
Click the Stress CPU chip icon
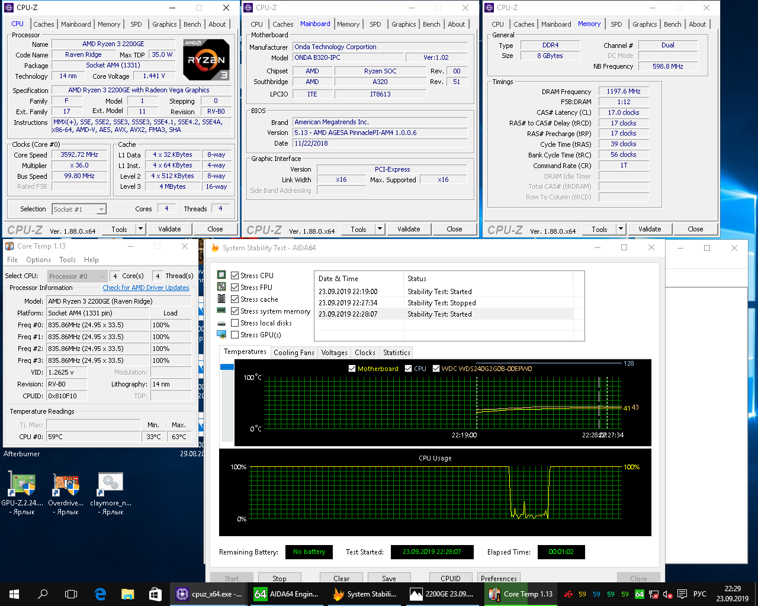(x=221, y=275)
